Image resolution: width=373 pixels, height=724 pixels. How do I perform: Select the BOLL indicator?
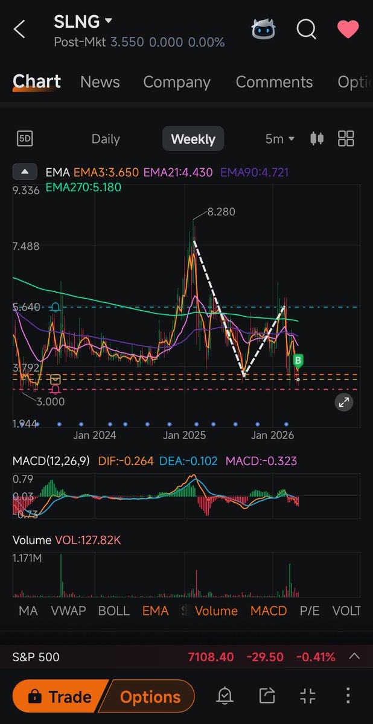coord(114,611)
